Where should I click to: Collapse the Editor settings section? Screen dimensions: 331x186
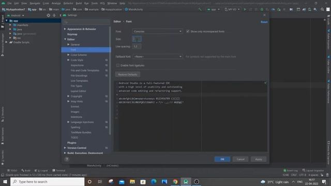65,39
